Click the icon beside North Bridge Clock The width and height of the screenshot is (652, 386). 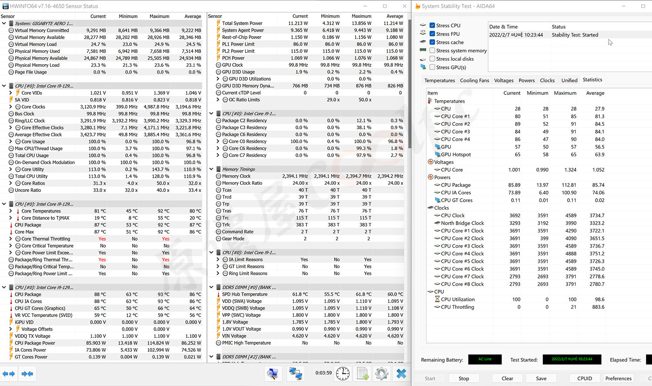(437, 223)
